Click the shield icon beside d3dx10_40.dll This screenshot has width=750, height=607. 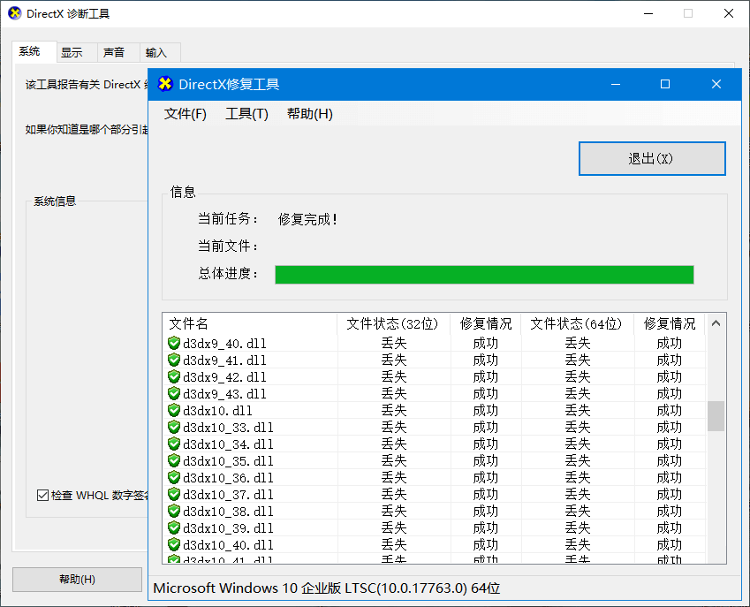(174, 545)
